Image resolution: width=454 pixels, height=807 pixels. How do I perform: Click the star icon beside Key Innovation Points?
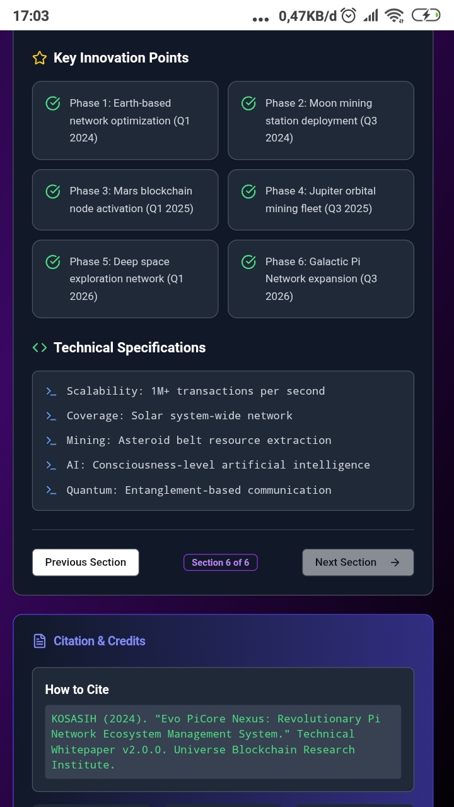40,58
